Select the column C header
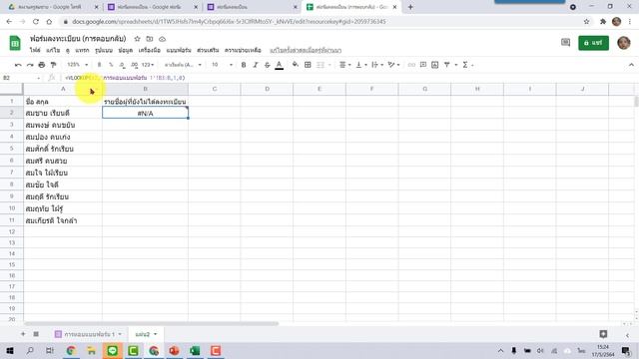 pyautogui.click(x=215, y=89)
